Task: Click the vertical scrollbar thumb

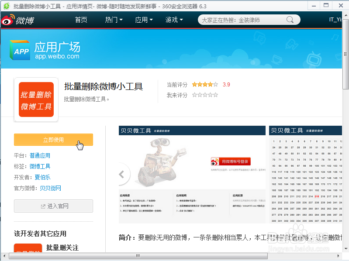Action: [x=346, y=54]
